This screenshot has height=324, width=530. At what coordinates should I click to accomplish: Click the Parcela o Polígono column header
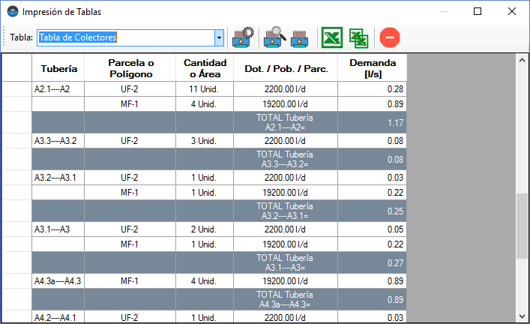(x=130, y=68)
